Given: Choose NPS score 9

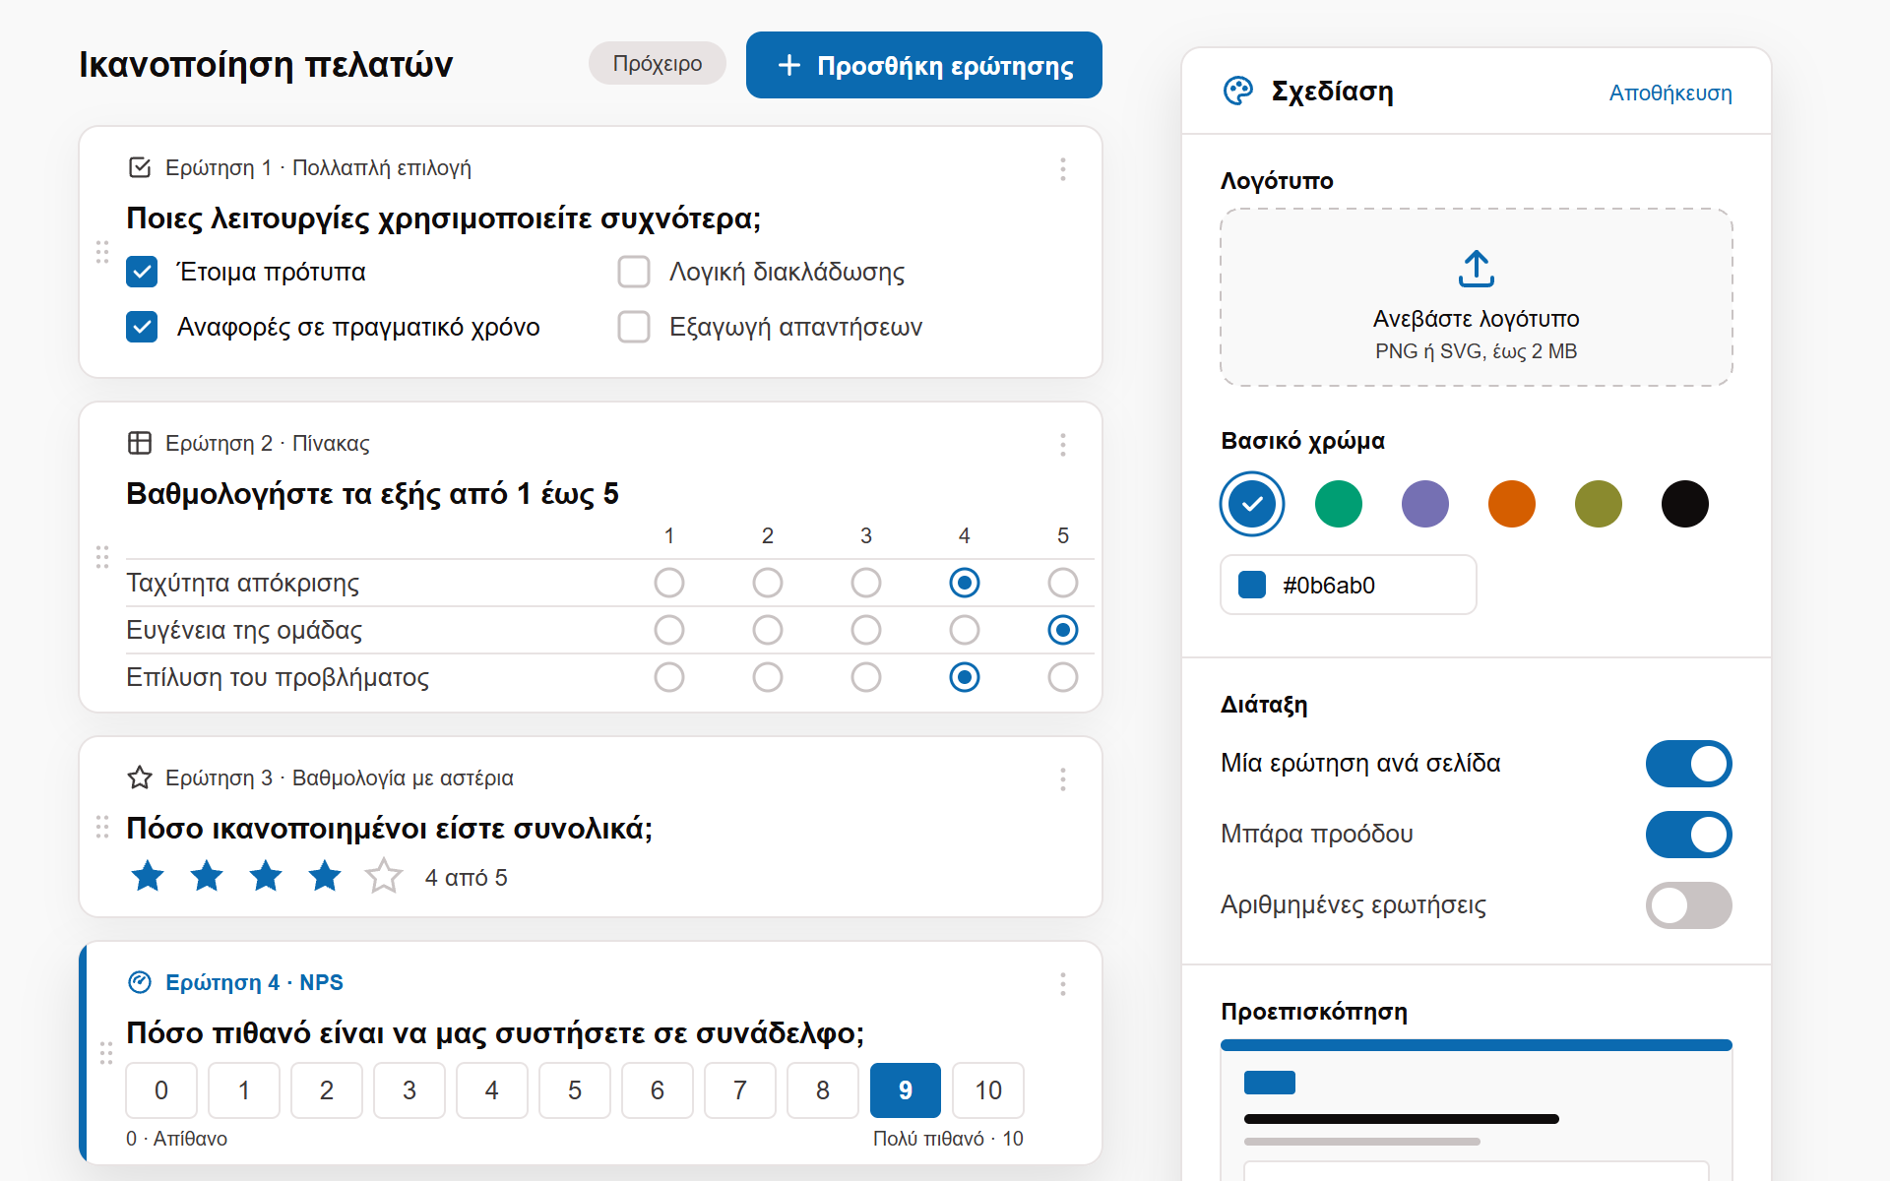Looking at the screenshot, I should [x=906, y=1090].
